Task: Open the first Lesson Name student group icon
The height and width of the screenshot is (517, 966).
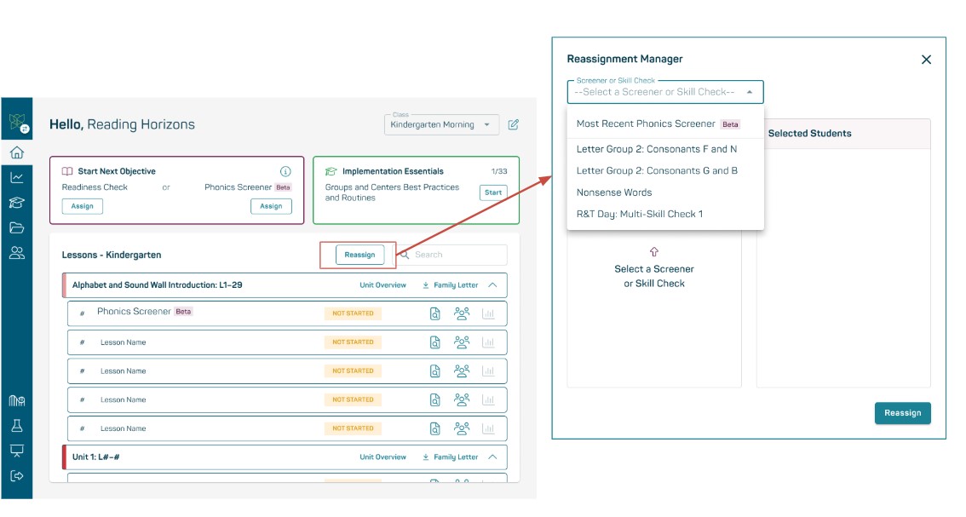Action: 462,342
